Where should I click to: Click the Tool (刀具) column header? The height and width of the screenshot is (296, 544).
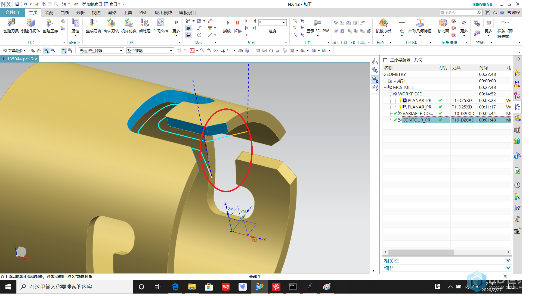[x=464, y=68]
